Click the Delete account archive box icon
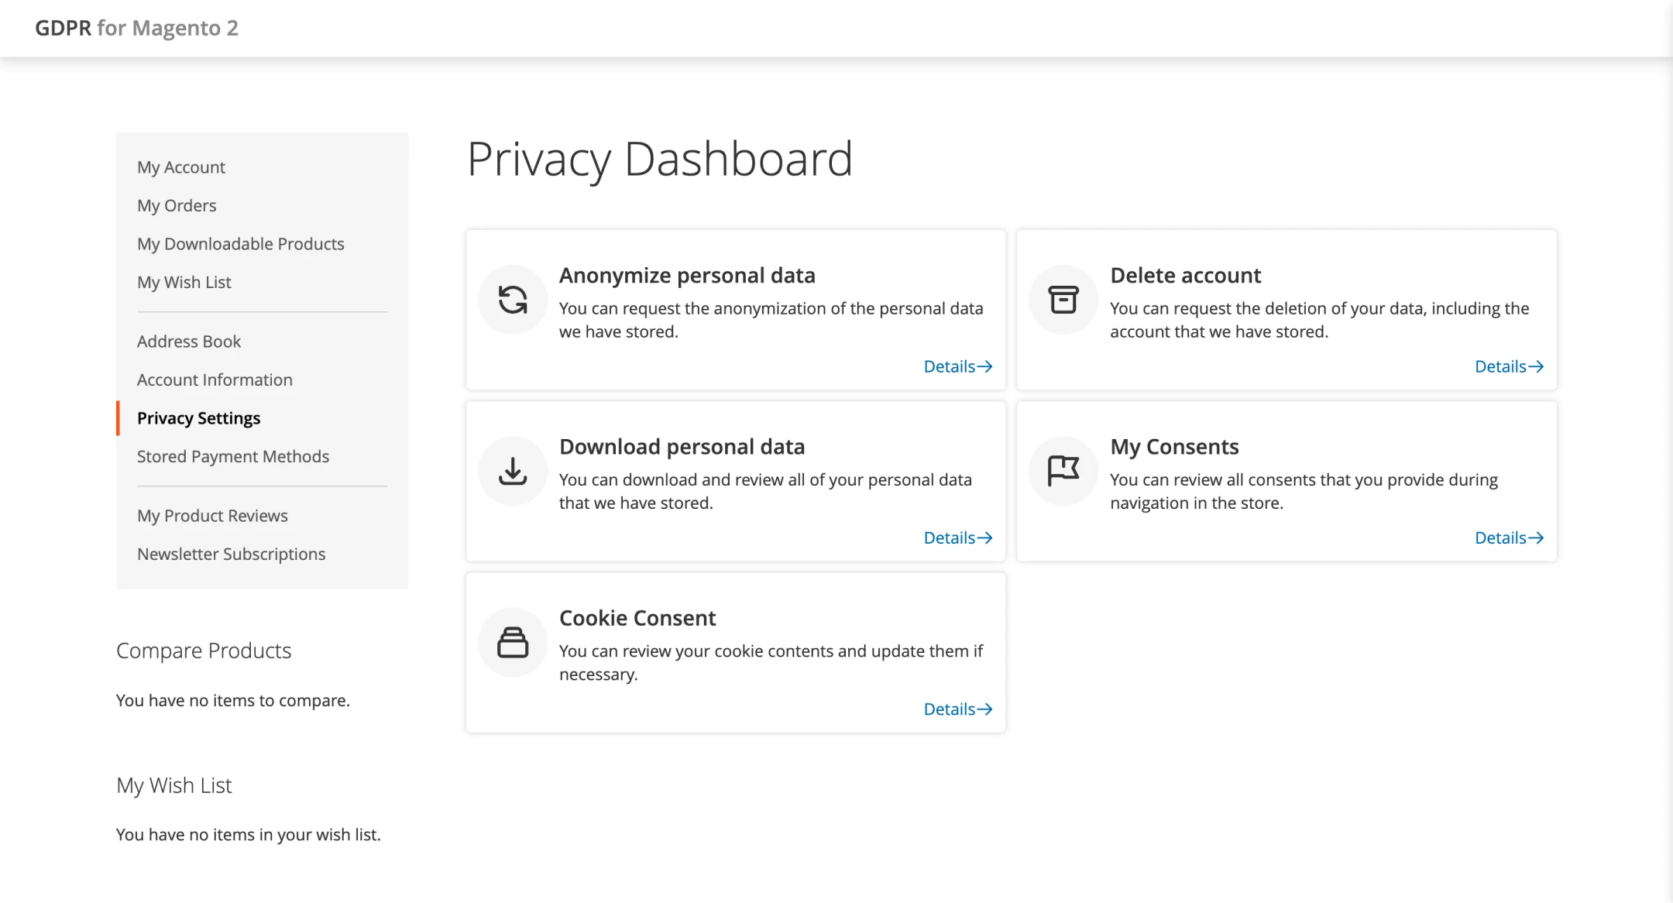Image resolution: width=1673 pixels, height=903 pixels. click(1063, 300)
